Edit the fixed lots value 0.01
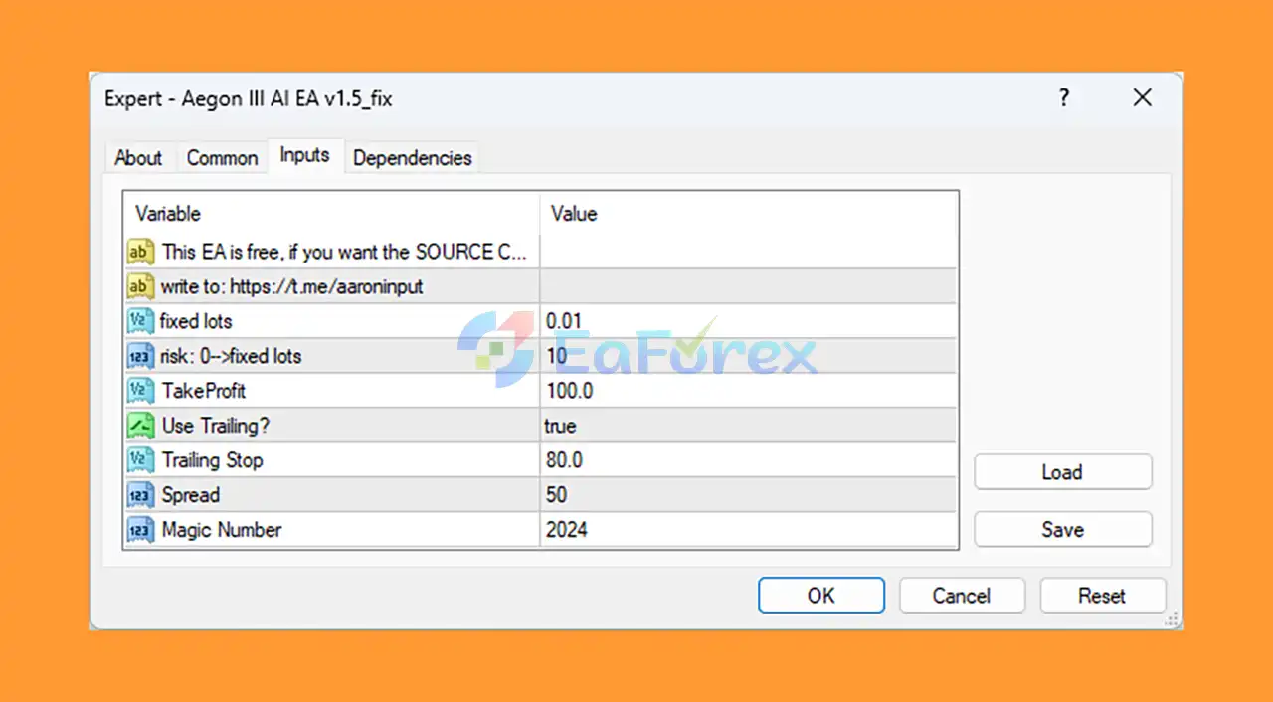 [x=748, y=321]
